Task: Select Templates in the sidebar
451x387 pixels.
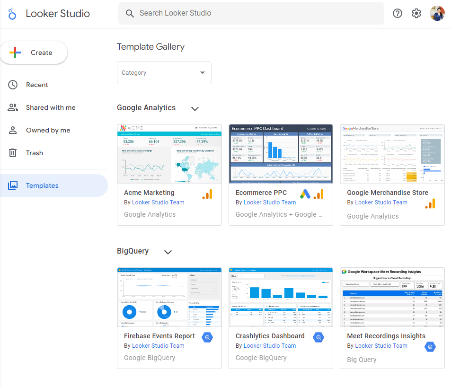Action: click(x=54, y=185)
